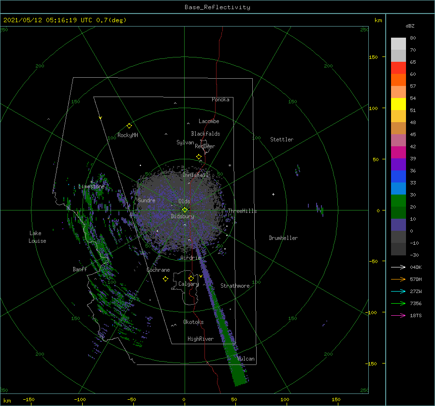The image size is (435, 406).
Task: Pick the slate purple 0-10 dBZ swatch
Action: (x=398, y=225)
